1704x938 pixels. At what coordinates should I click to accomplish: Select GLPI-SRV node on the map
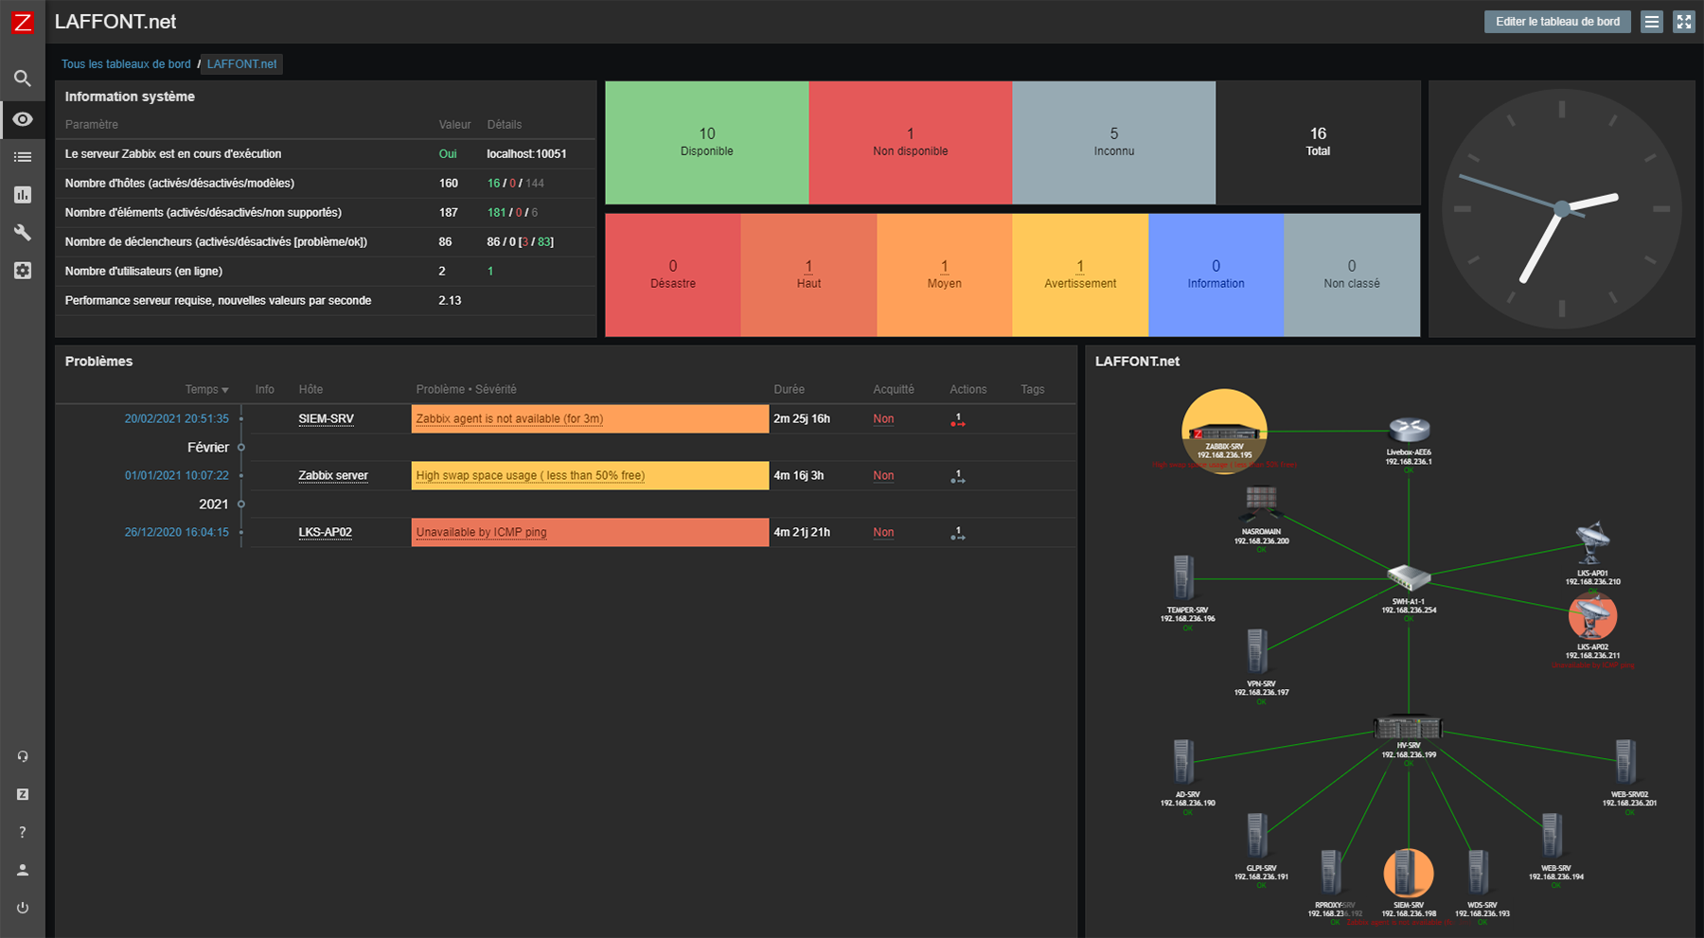1257,837
